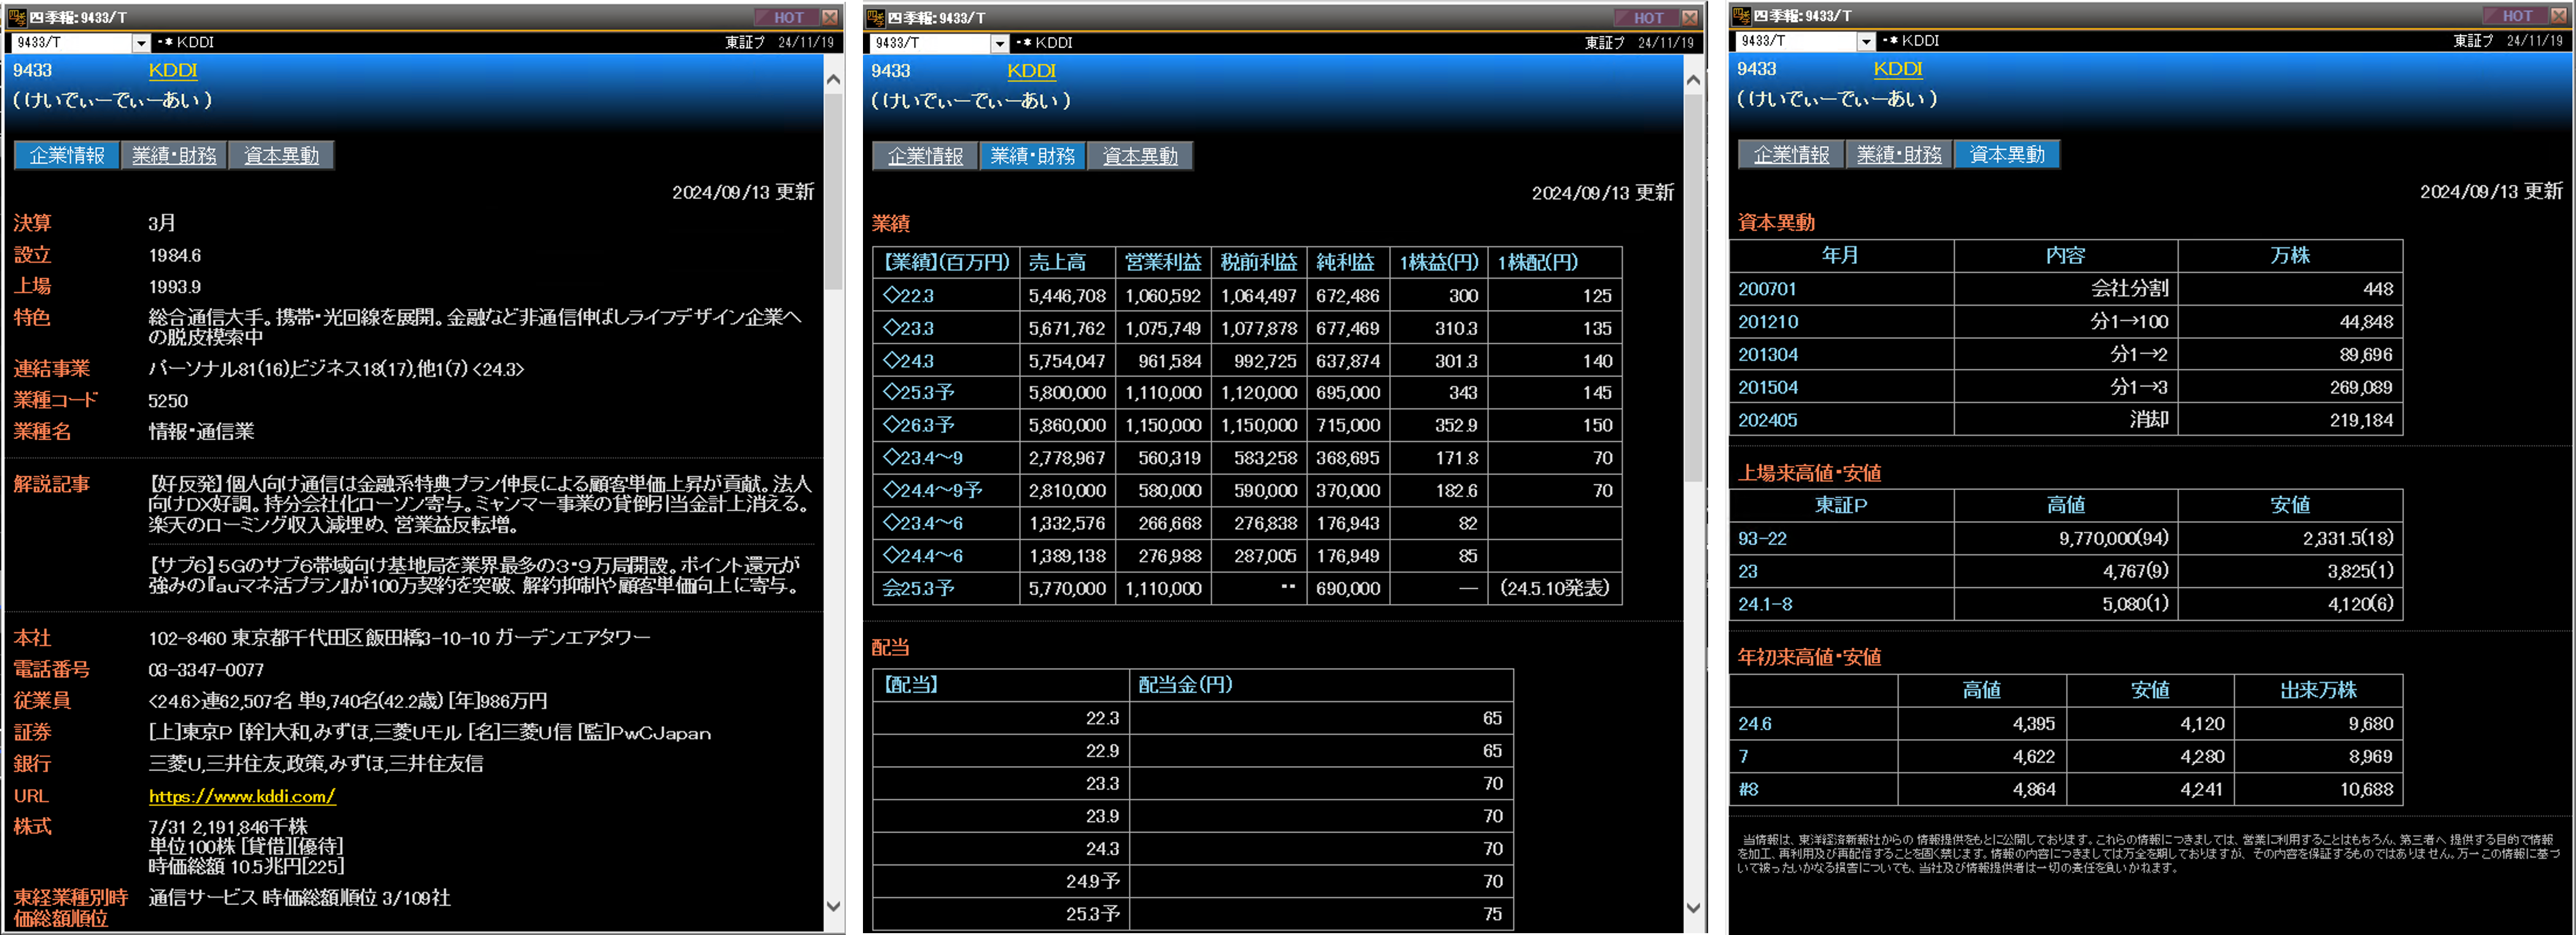The image size is (2576, 935).
Task: Select 業績・財務 tab in the right window
Action: pos(1898,155)
